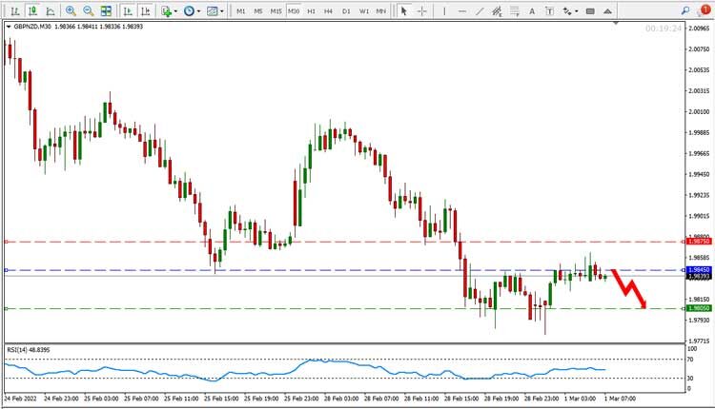The width and height of the screenshot is (715, 409).
Task: Switch to line chart view
Action: 49,11
